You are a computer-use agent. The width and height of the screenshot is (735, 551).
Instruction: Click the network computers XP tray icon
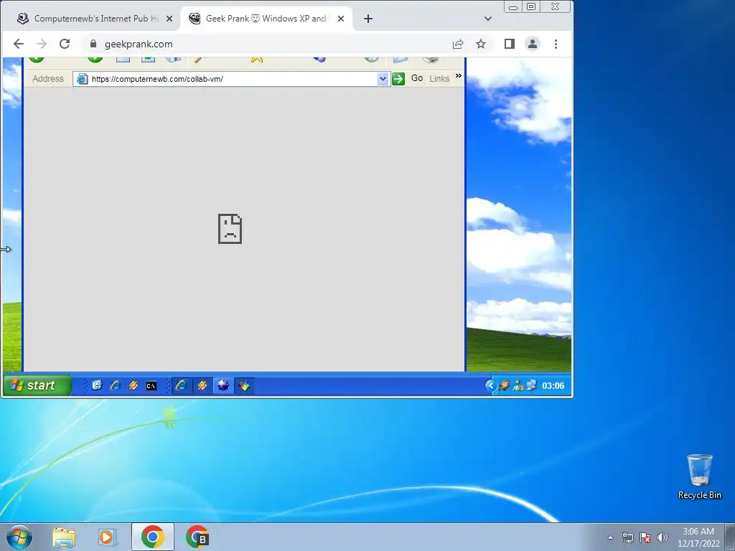tap(532, 385)
